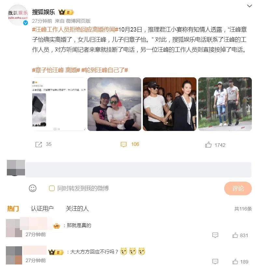Open the couple on boat photo thumbnail
The height and width of the screenshot is (270, 259).
(114, 104)
